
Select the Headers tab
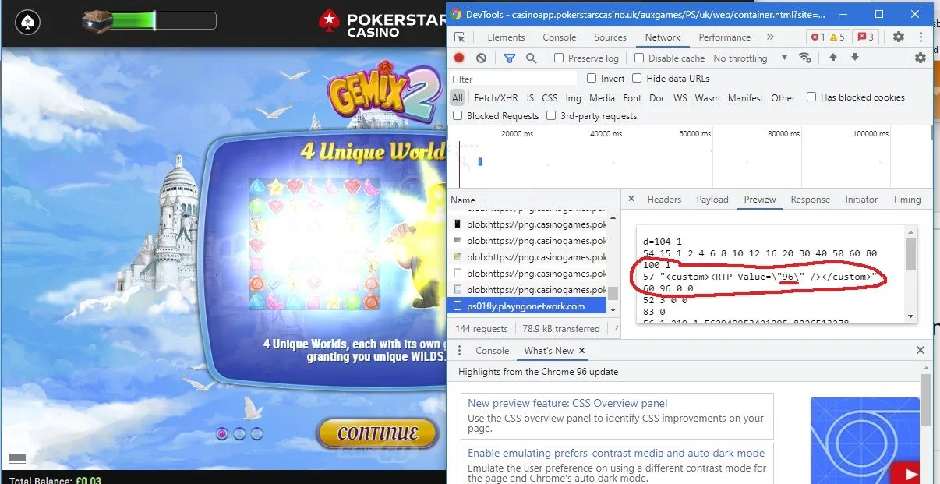click(664, 200)
